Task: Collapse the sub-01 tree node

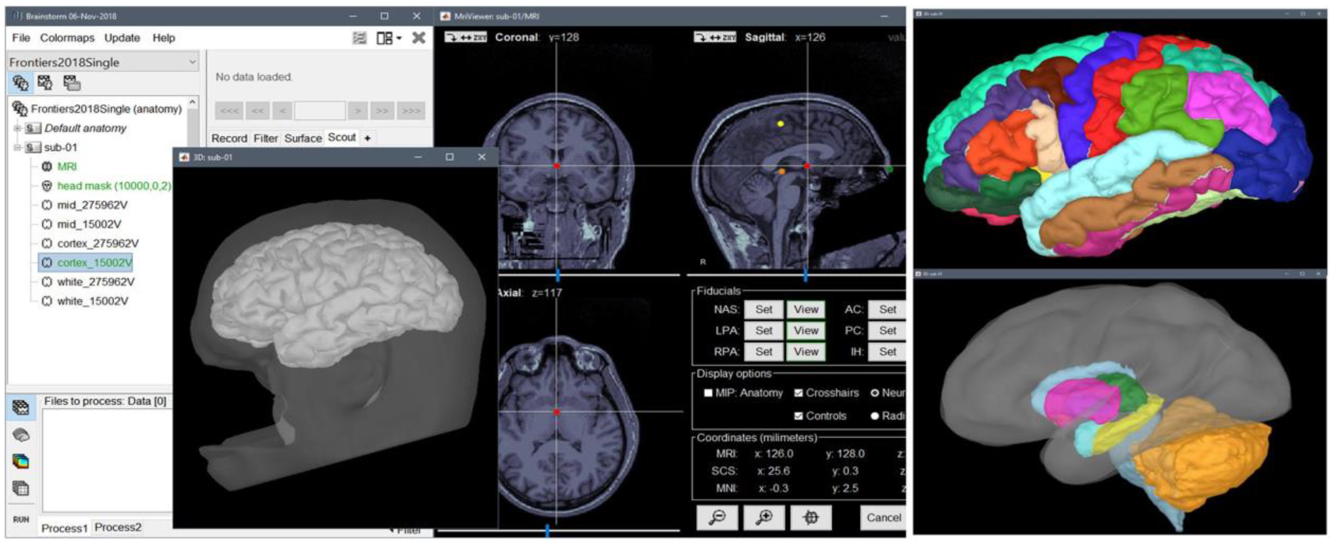Action: coord(17,147)
